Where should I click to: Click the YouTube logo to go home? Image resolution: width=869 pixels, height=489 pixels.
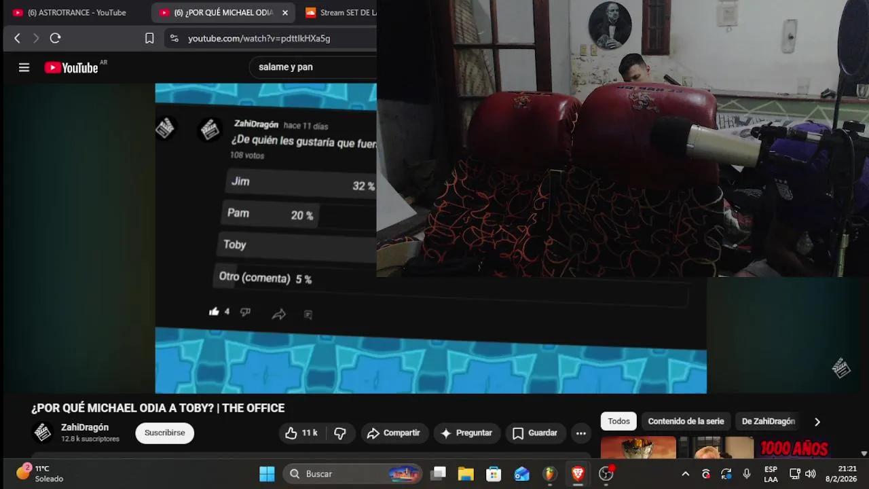tap(71, 67)
